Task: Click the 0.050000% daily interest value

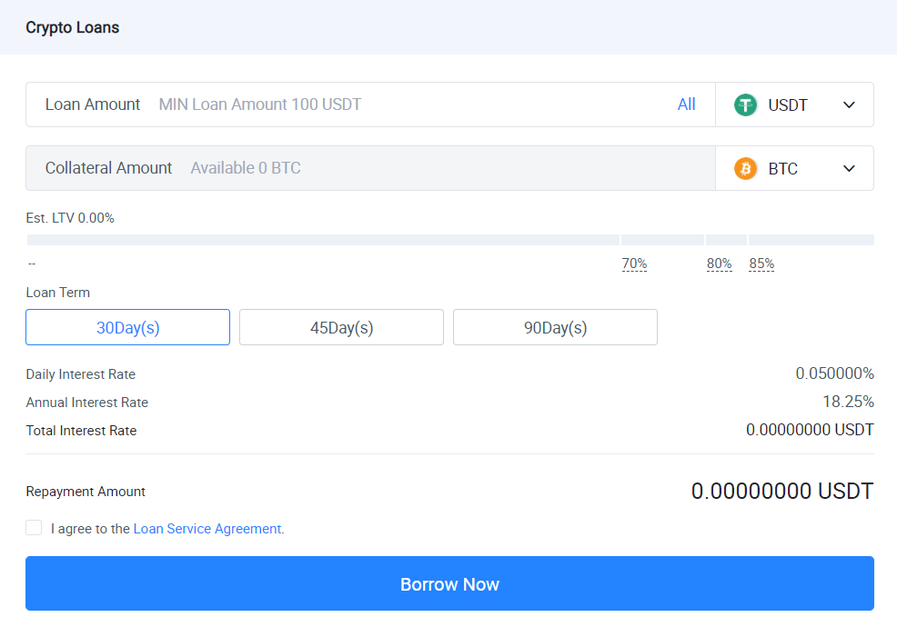Action: (834, 373)
